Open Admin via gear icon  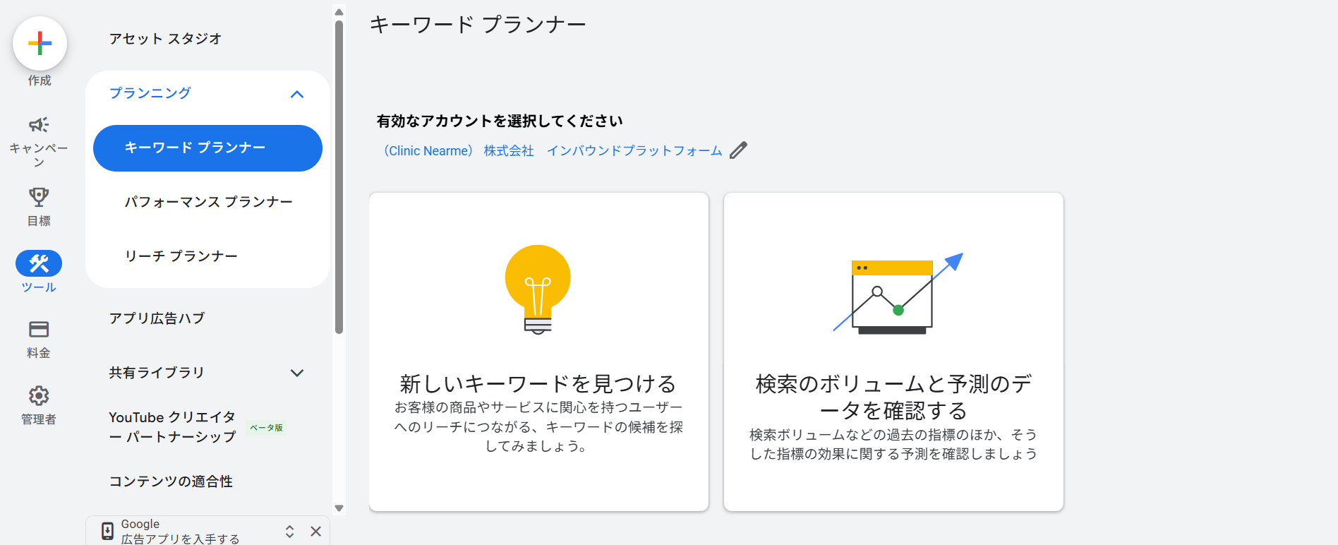39,395
